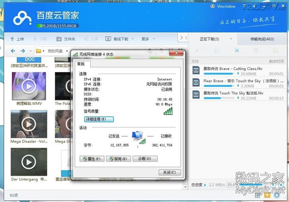Switch to the 传输完成(463) tab
The width and height of the screenshot is (289, 202).
[x=262, y=39]
